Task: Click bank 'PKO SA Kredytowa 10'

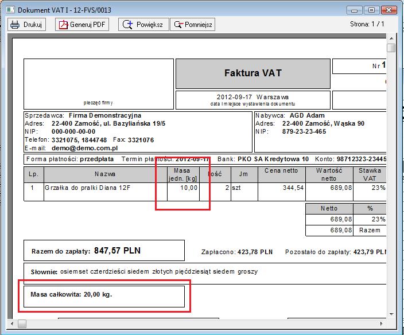Action: [x=273, y=159]
